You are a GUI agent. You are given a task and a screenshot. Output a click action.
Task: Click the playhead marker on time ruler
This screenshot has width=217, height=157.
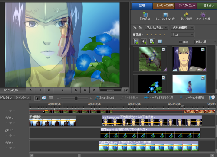[x=182, y=106]
